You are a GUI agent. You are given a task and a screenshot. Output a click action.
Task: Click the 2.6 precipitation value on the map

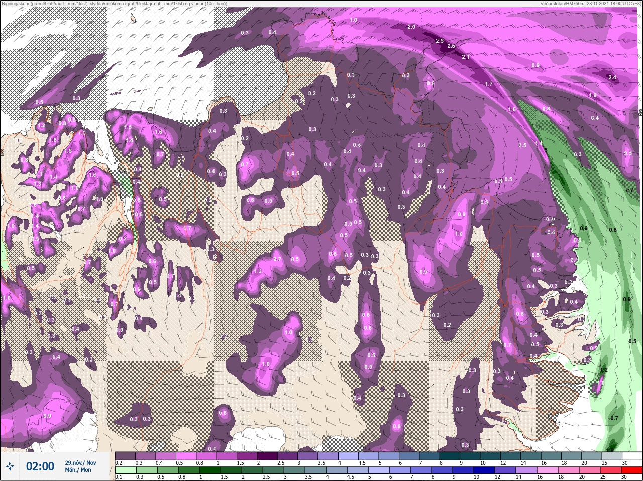[451, 46]
